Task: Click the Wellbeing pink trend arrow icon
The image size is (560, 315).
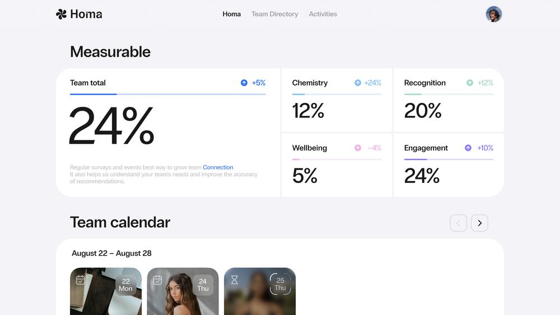Action: click(357, 148)
